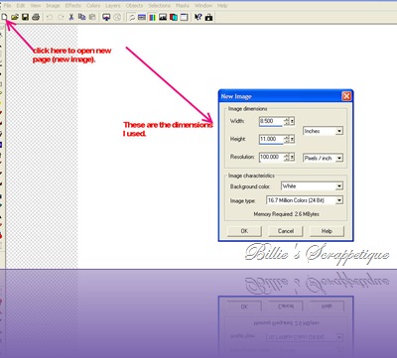Click the Open file folder icon
Viewport: 397px width, 358px height.
tap(15, 17)
